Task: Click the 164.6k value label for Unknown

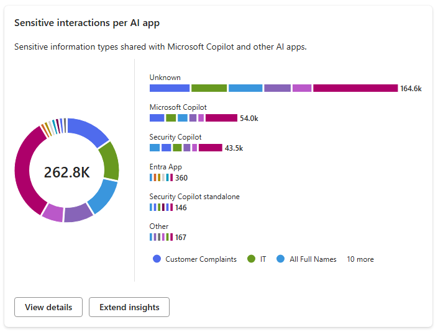Action: 411,89
